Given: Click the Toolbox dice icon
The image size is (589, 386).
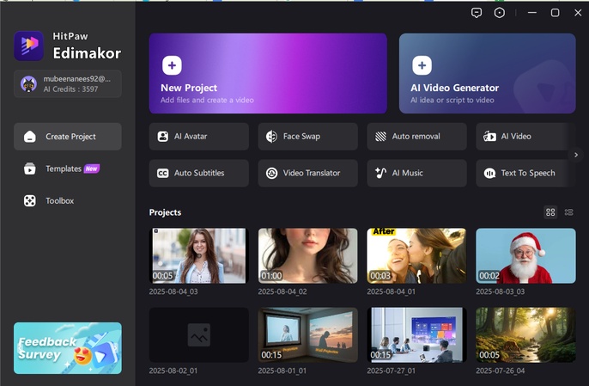Looking at the screenshot, I should [30, 201].
